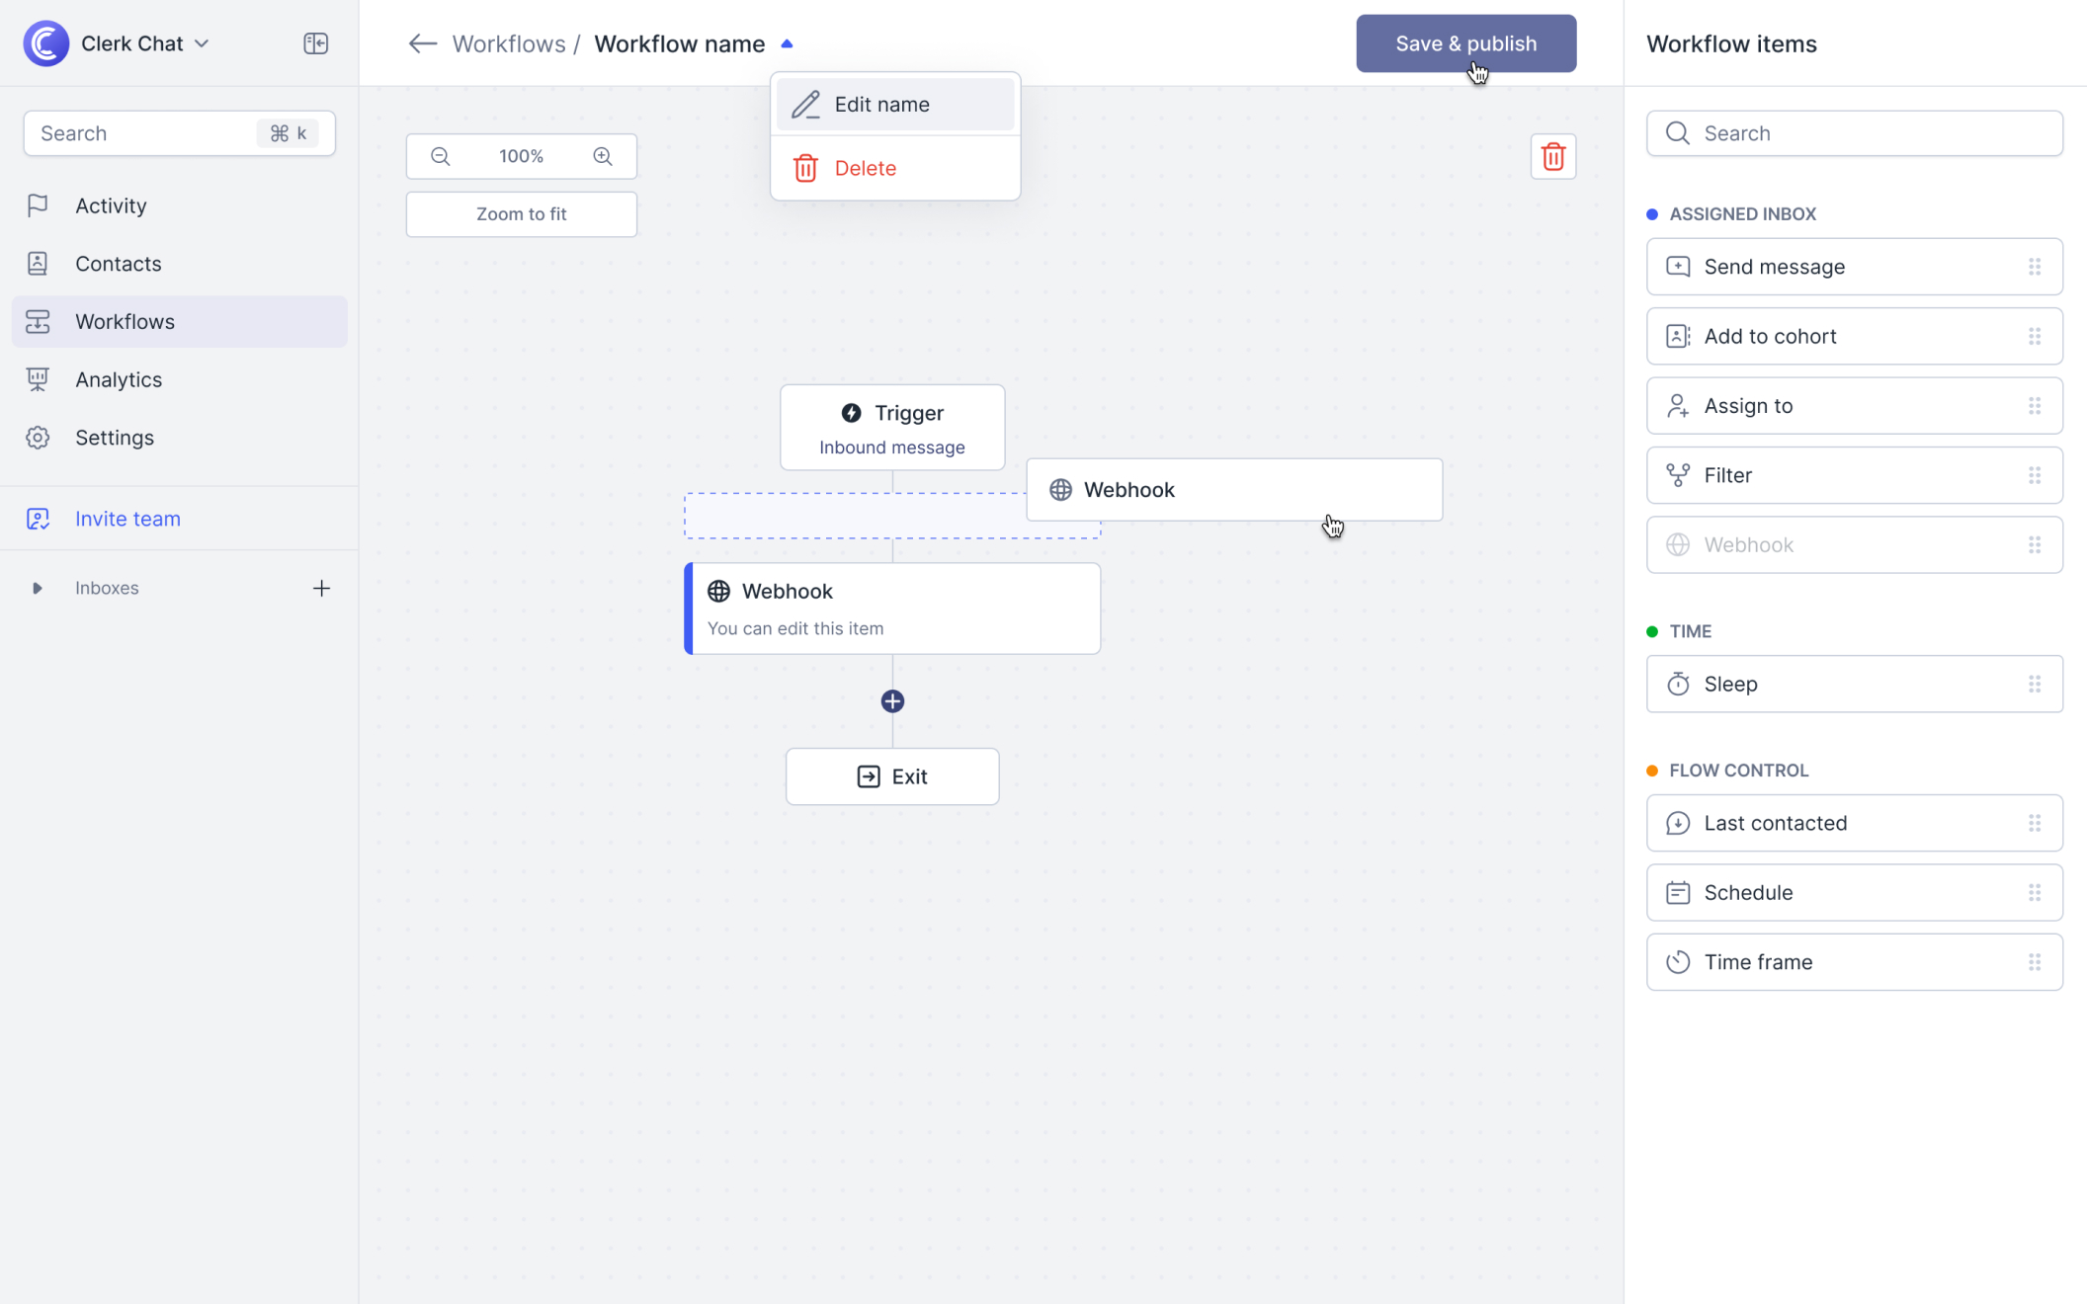This screenshot has width=2087, height=1304.
Task: Click the delete trash icon on canvas
Action: coord(1553,156)
